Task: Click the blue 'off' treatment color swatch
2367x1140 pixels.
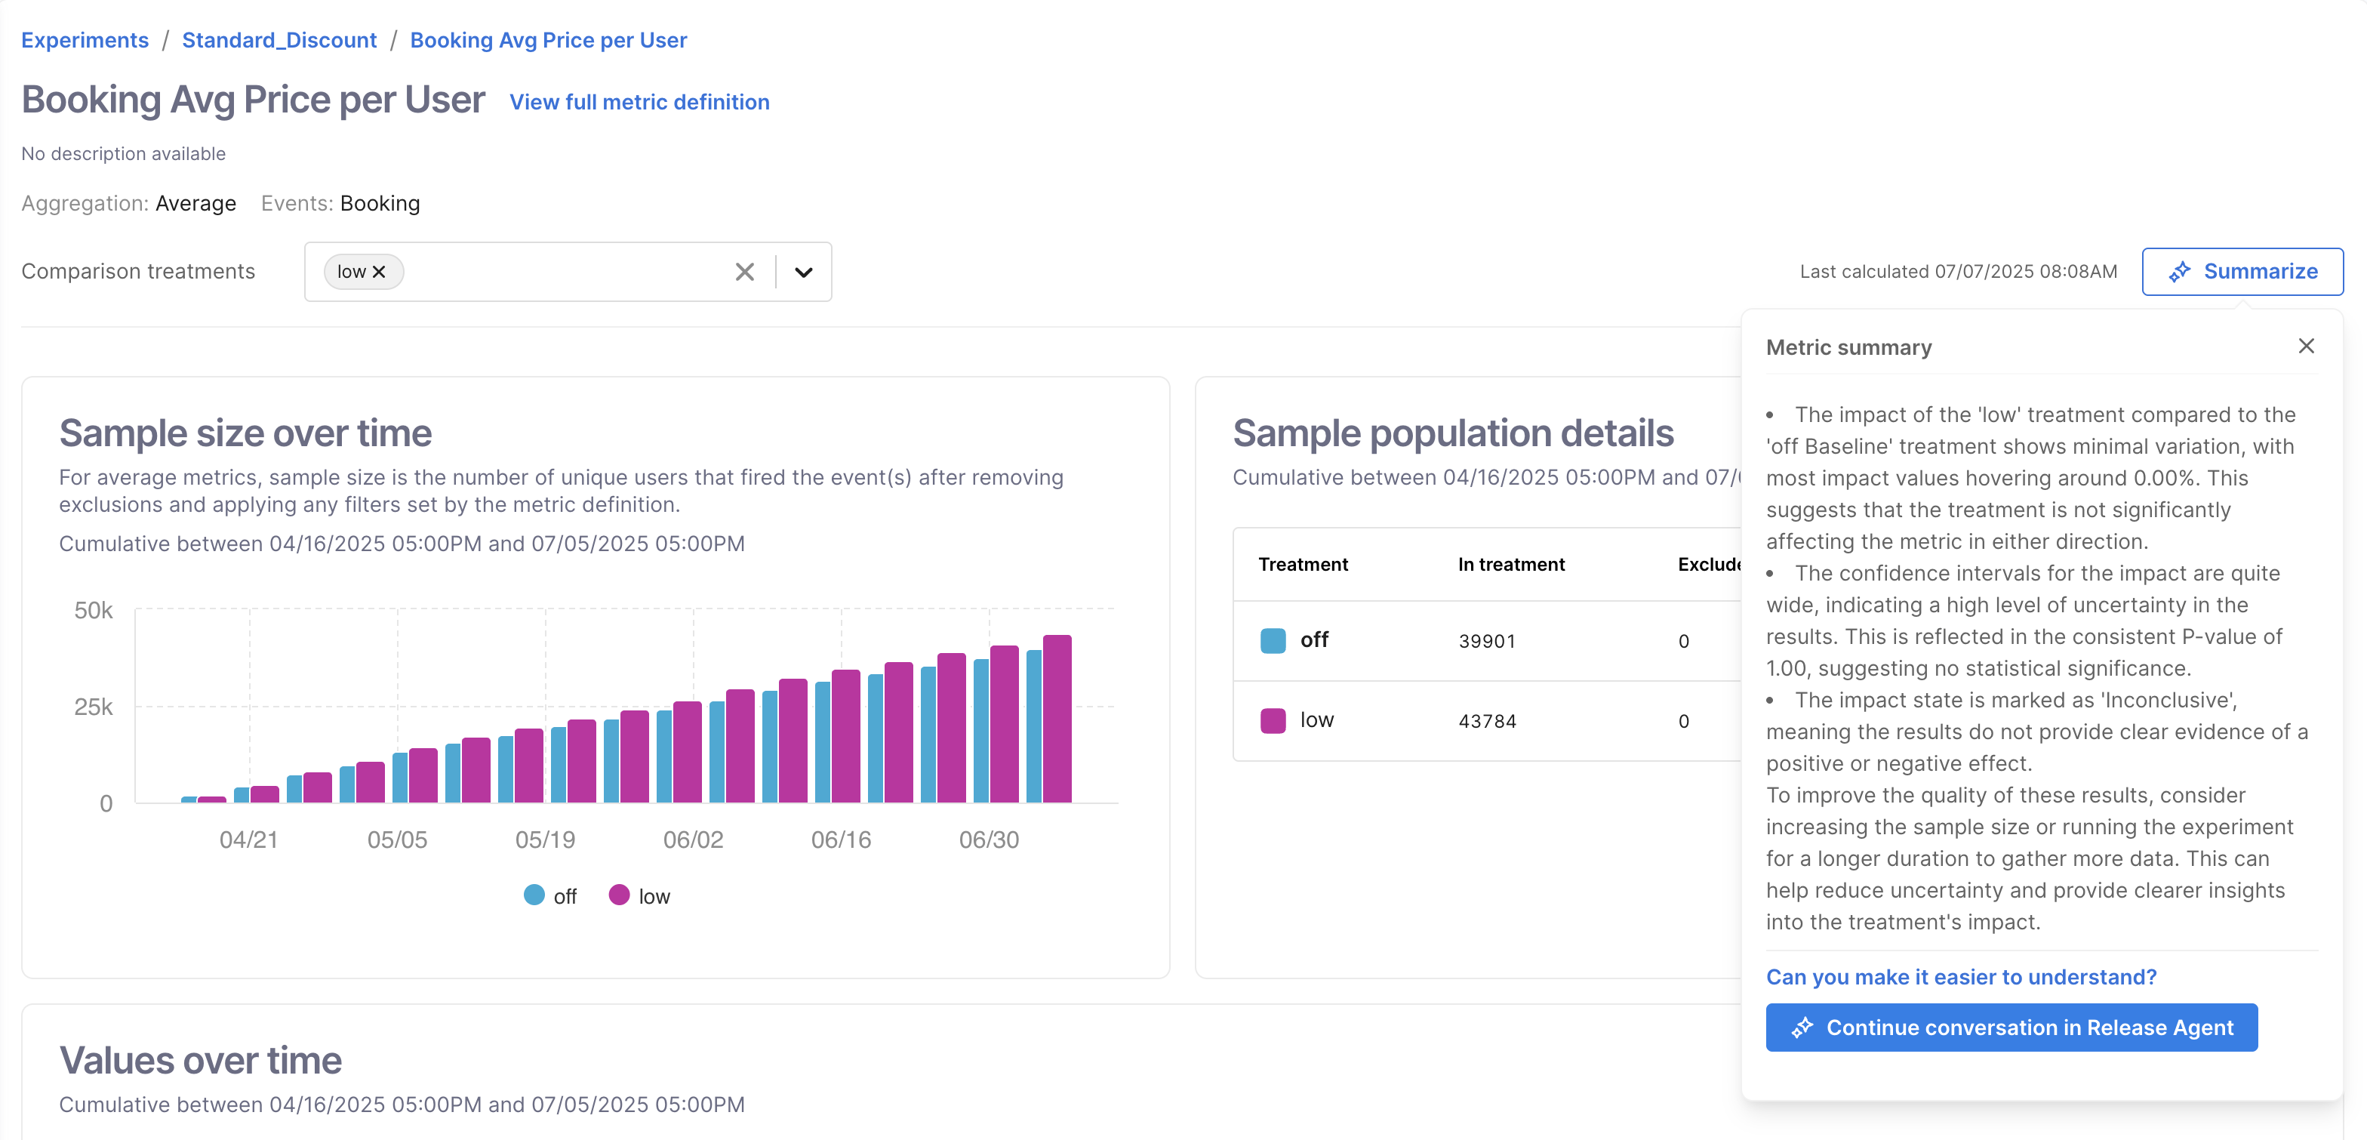Action: (1273, 640)
